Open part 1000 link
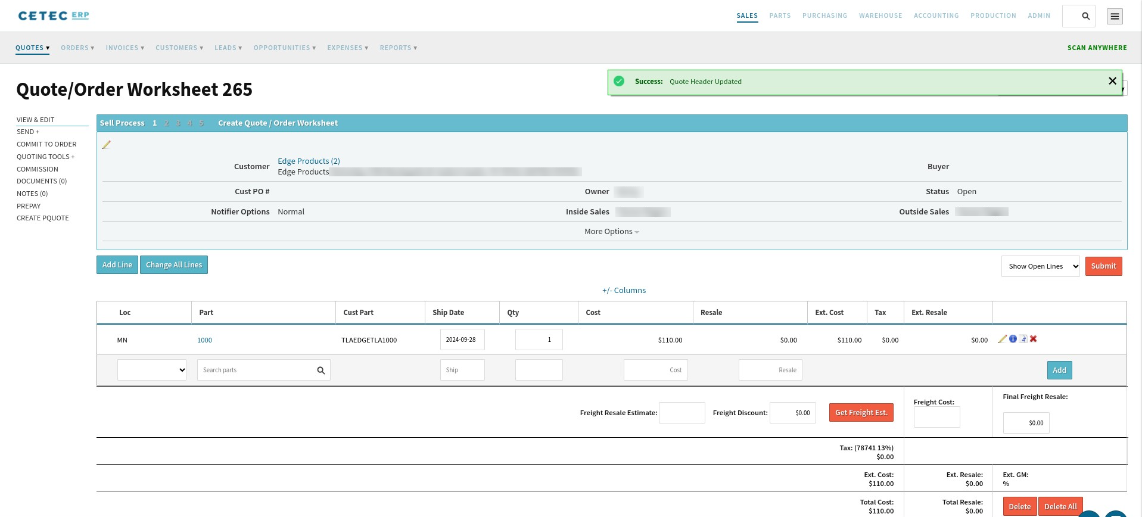 pos(204,340)
